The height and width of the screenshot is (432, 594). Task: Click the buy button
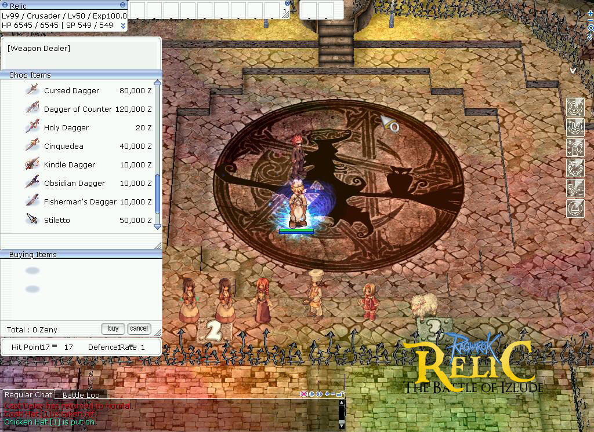(113, 328)
